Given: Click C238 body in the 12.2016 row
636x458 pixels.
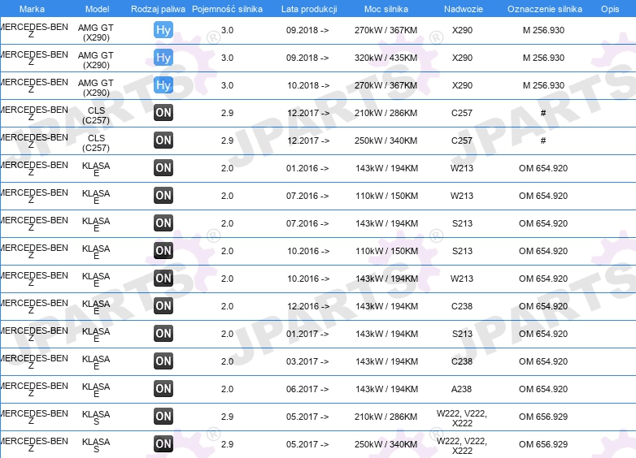Looking at the screenshot, I should point(462,306).
